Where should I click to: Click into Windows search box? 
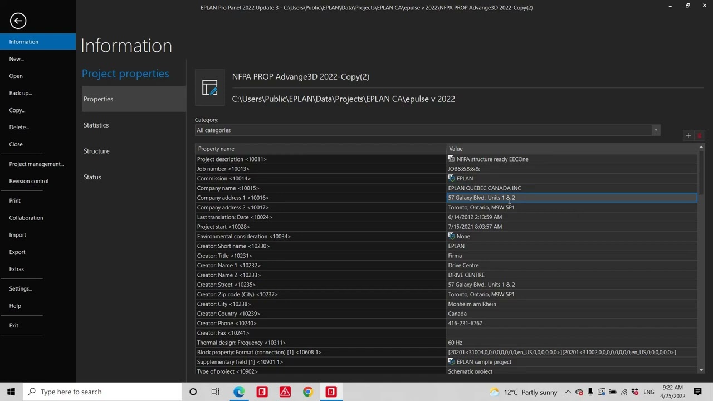pos(102,392)
